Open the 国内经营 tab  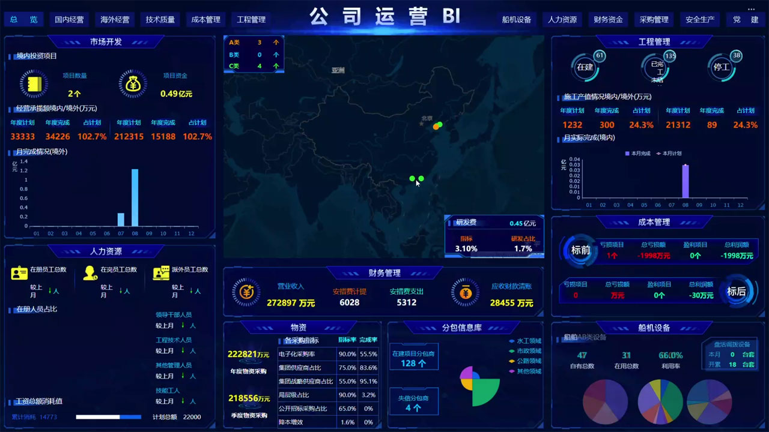69,20
